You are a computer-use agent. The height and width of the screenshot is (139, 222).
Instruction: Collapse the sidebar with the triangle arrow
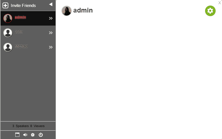[51, 4]
